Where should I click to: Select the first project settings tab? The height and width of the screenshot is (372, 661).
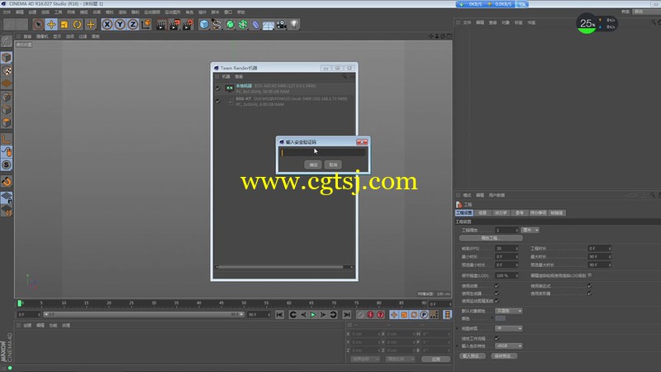[464, 213]
